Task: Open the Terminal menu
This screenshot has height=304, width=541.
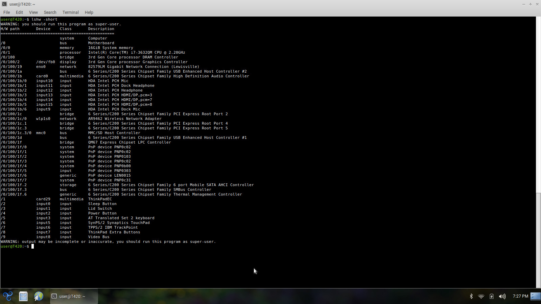Action: click(x=70, y=12)
